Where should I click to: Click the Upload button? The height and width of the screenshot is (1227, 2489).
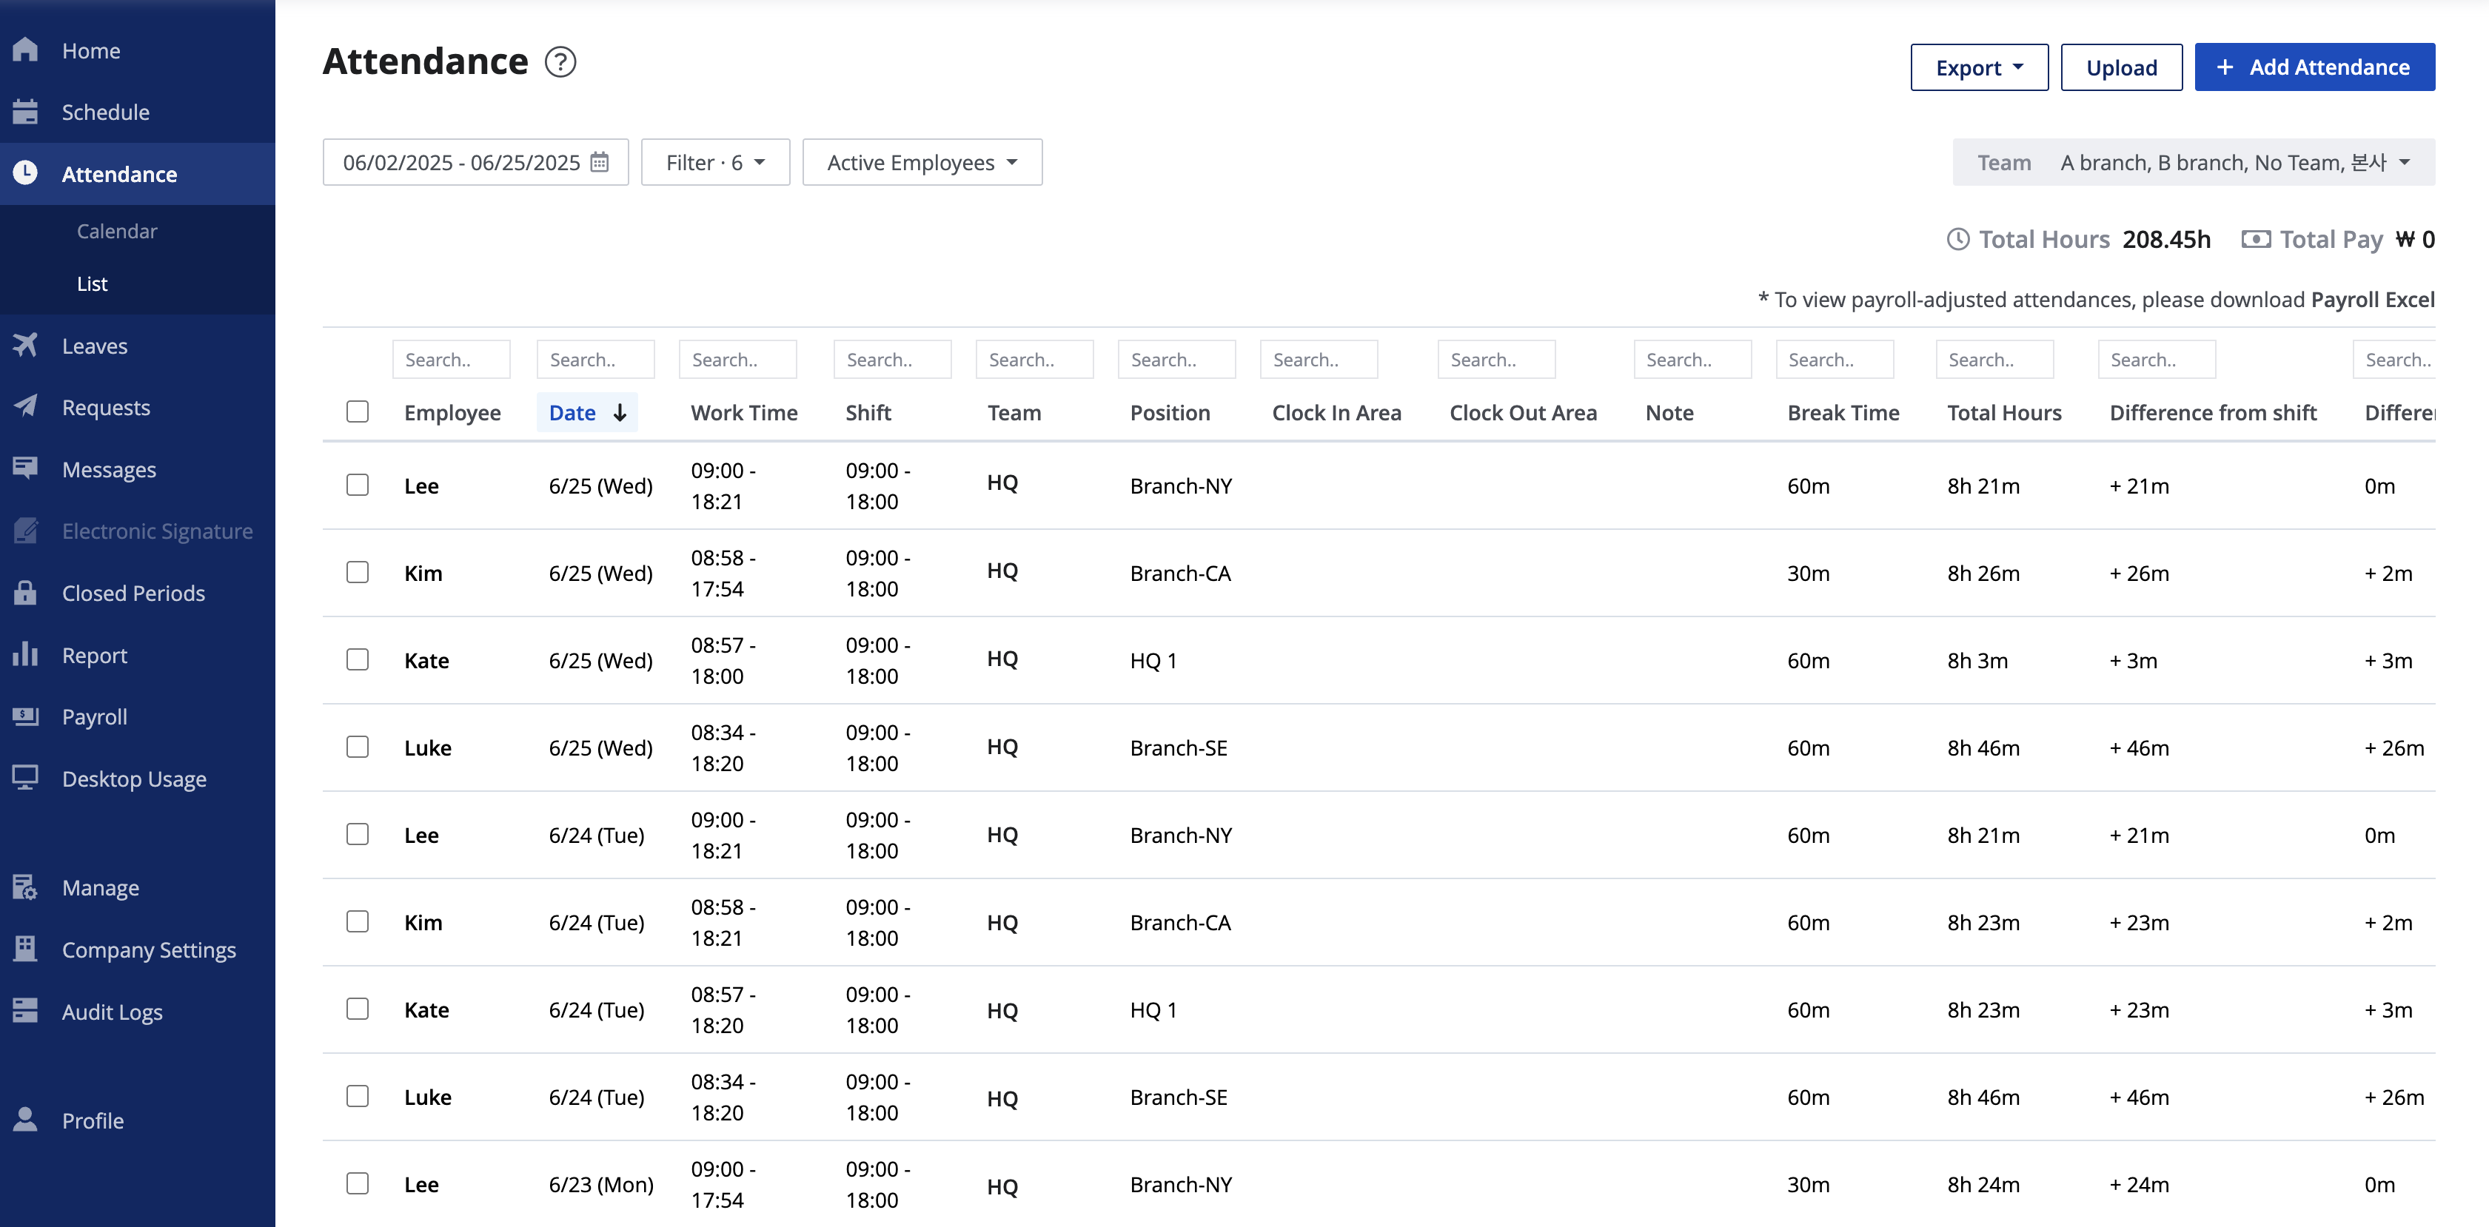point(2121,67)
